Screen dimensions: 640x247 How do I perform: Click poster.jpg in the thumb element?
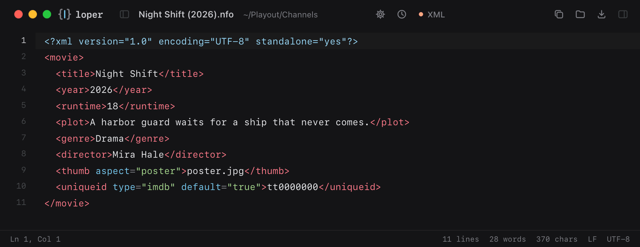pyautogui.click(x=215, y=171)
